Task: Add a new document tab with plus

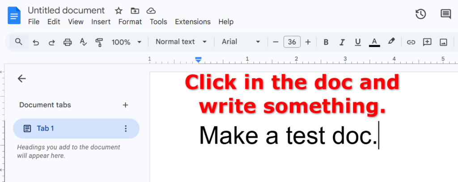Action: click(125, 105)
